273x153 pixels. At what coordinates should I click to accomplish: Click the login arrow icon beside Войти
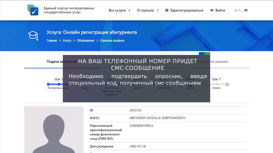point(212,10)
